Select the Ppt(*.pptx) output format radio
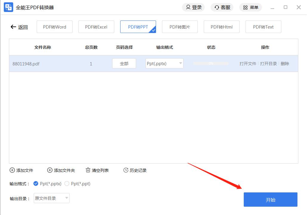The image size is (307, 215). (x=36, y=184)
